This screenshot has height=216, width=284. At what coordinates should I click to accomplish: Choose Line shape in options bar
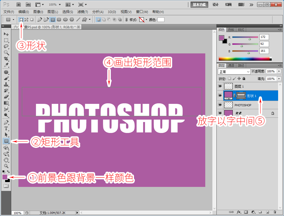click(x=78, y=19)
